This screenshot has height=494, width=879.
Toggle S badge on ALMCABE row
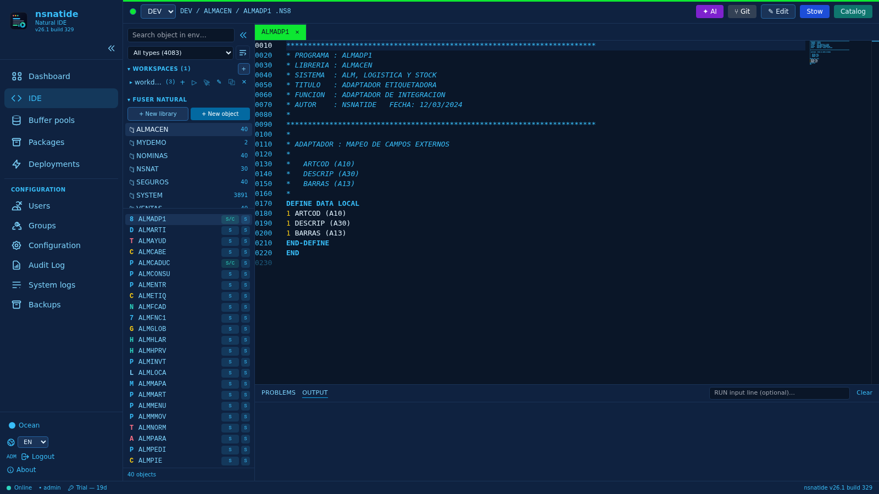(x=230, y=252)
